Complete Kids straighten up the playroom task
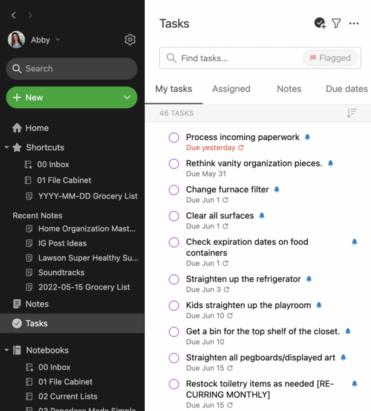 pyautogui.click(x=174, y=306)
